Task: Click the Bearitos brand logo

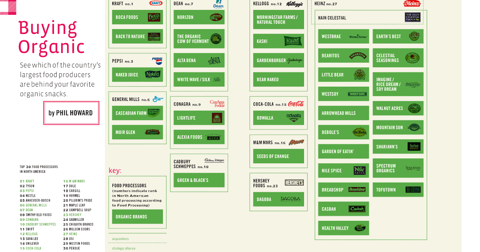Action: [358, 56]
